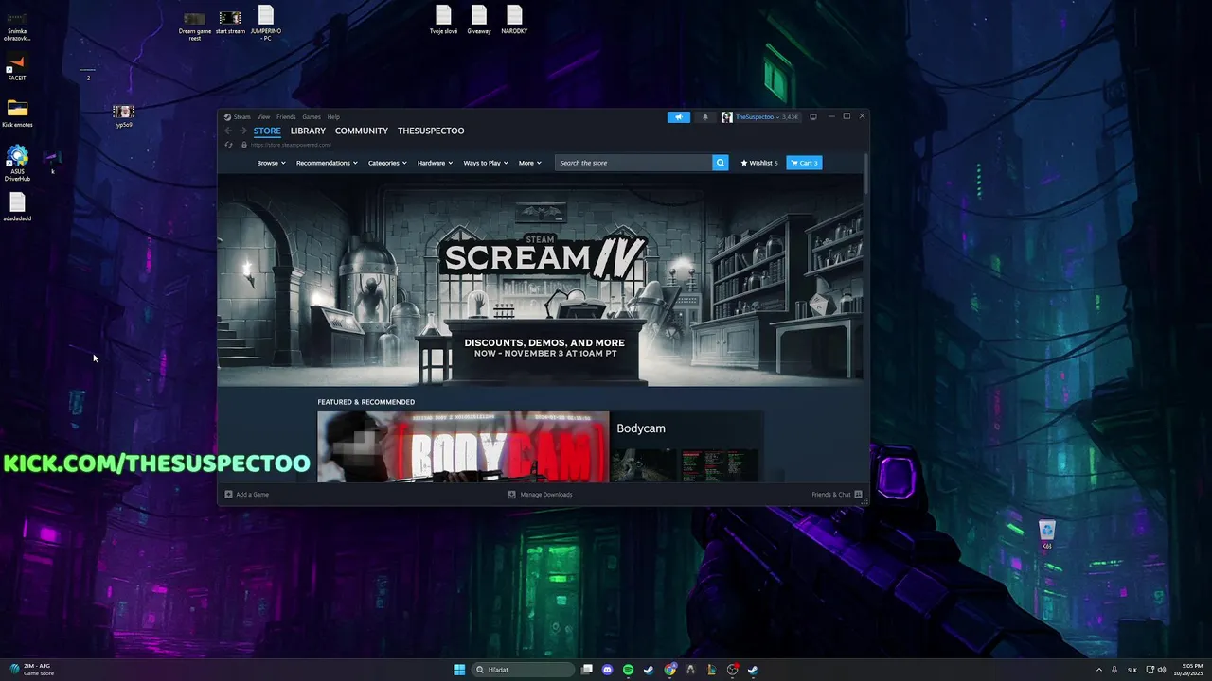
Task: Switch Steam to Big Picture mode icon
Action: click(x=812, y=117)
